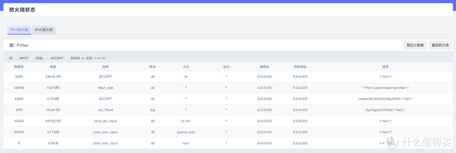Image resolution: width=456 pixels, height=153 pixels.
Task: Click the 选项 column header
Action: click(x=385, y=67)
